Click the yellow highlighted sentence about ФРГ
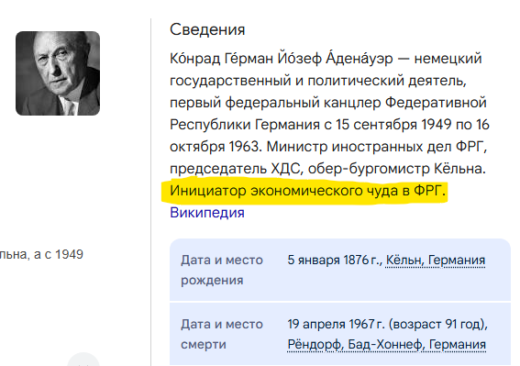This screenshot has width=520, height=366. tap(307, 191)
